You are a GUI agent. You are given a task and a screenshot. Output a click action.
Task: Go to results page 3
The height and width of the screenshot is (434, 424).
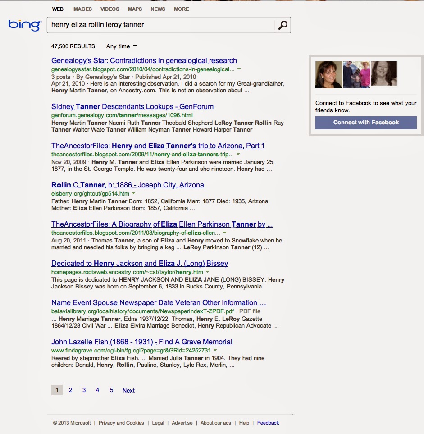point(84,390)
